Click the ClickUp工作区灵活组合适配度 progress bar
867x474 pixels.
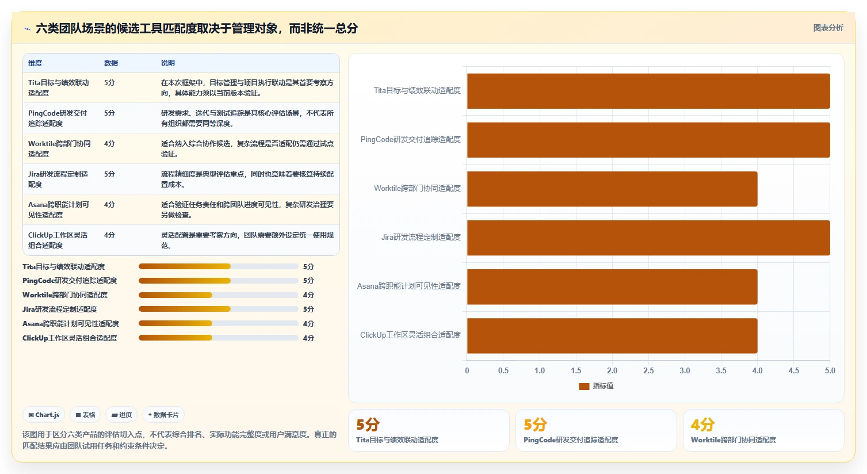[x=219, y=338]
